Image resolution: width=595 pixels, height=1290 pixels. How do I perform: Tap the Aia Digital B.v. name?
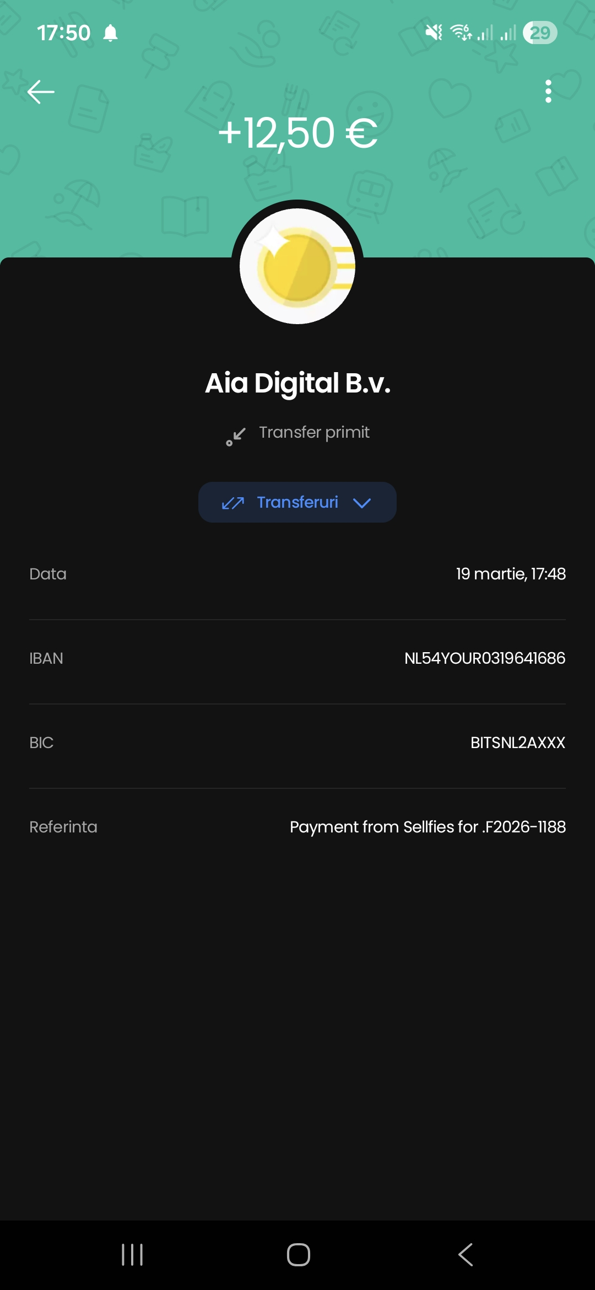[297, 383]
